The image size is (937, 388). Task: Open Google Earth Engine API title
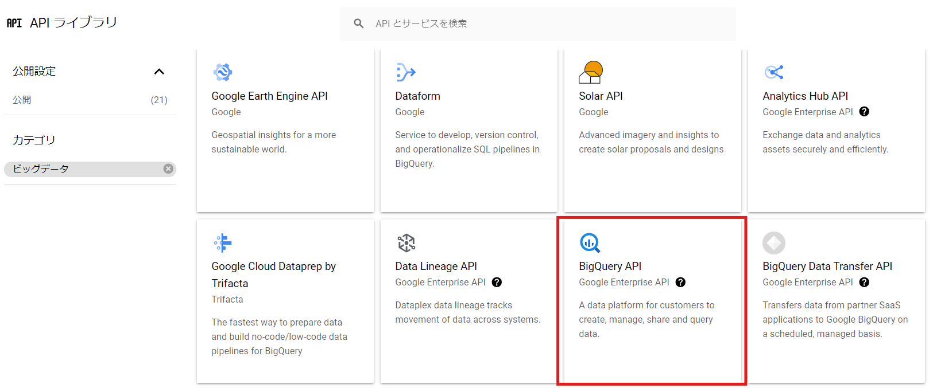[x=269, y=96]
